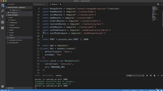Change encoding via UTF-8 status item
Viewport: 163px width, 91px height.
[141, 90]
